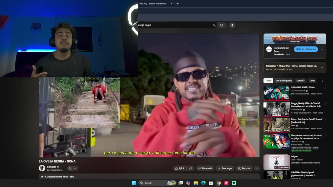Switch to Google Chrome on the taskbar

point(219,183)
